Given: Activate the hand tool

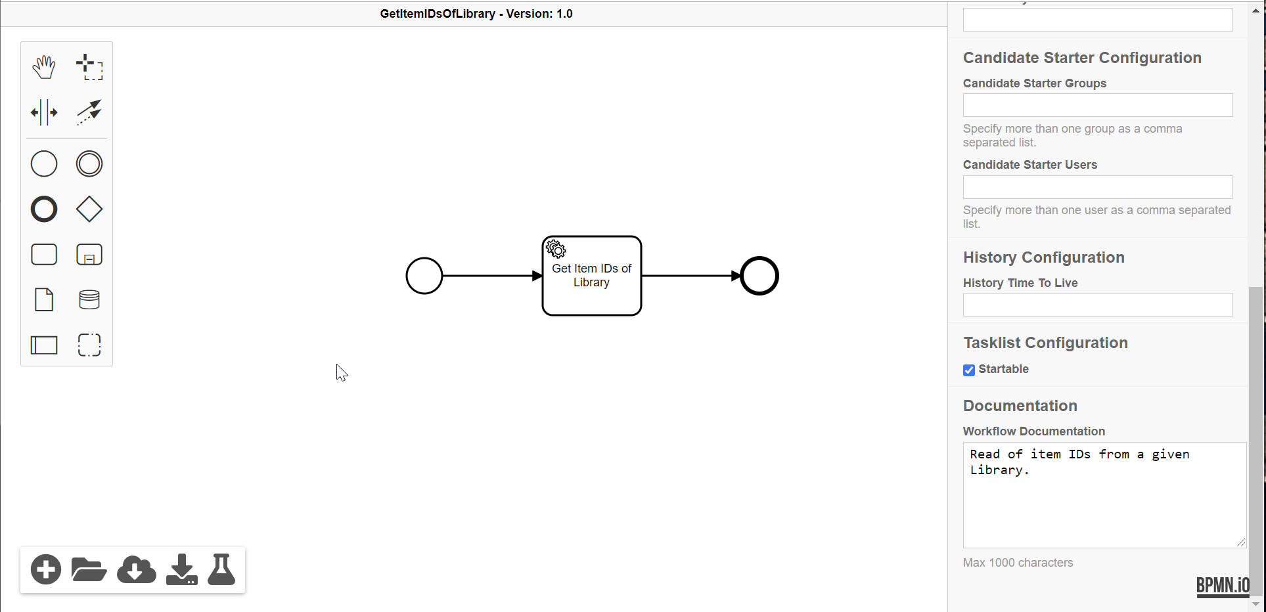Looking at the screenshot, I should (x=44, y=67).
